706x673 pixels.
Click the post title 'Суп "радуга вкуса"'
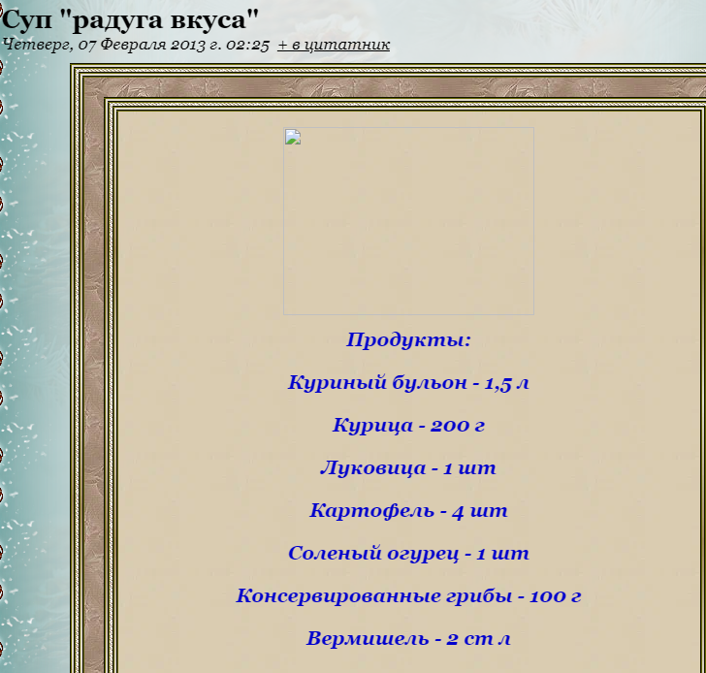tap(131, 17)
